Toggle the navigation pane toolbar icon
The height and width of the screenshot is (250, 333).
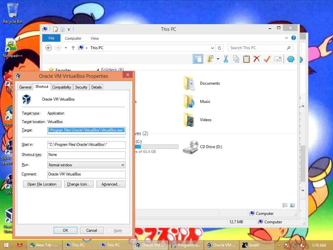pos(198,59)
